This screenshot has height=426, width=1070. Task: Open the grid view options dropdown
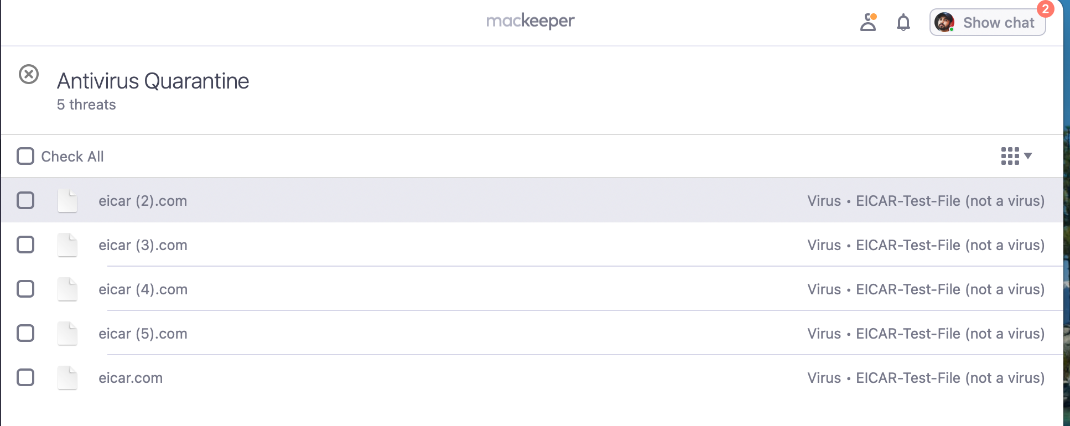[1016, 156]
